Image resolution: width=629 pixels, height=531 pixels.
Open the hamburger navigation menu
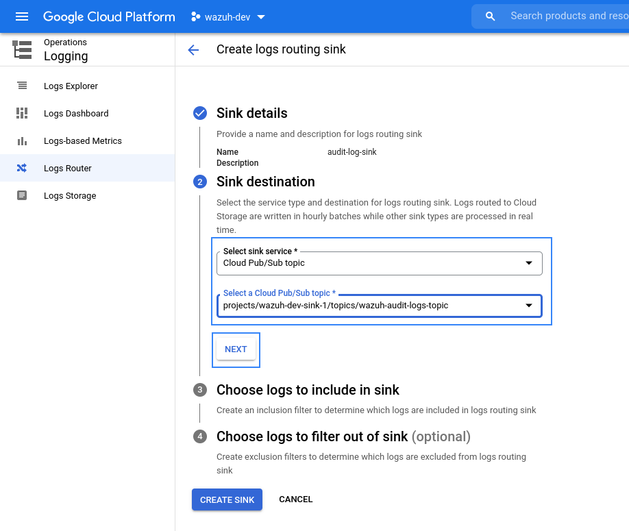(22, 16)
